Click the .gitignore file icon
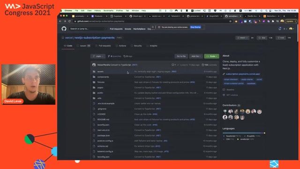 tap(94, 109)
